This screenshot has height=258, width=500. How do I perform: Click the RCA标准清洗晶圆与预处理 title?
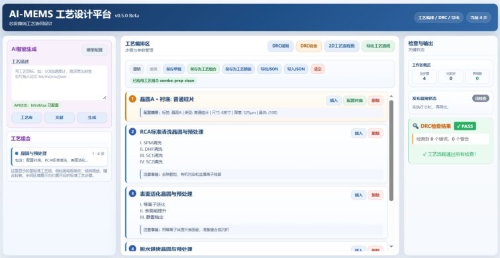click(172, 132)
